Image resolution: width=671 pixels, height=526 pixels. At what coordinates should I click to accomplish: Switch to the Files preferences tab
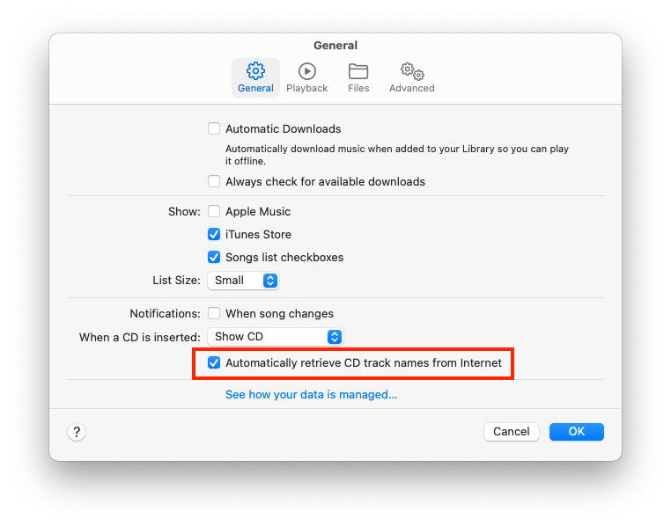coord(358,77)
